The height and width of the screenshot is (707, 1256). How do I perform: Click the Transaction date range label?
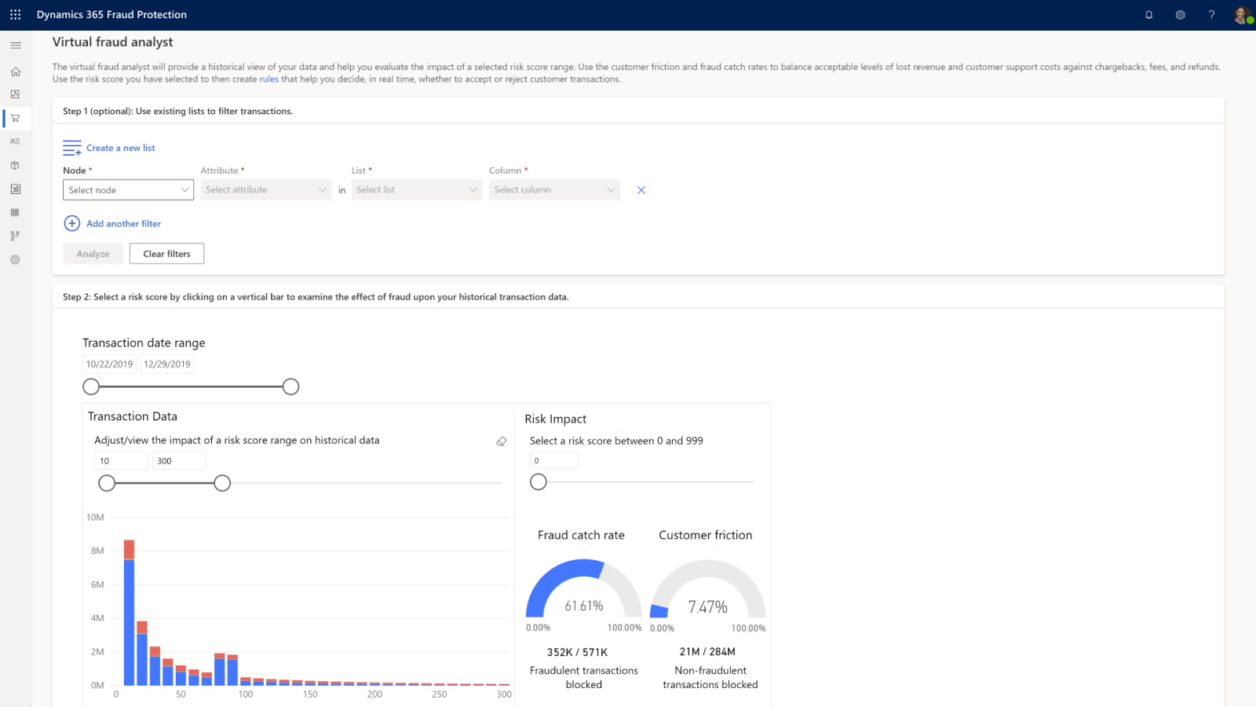[144, 343]
